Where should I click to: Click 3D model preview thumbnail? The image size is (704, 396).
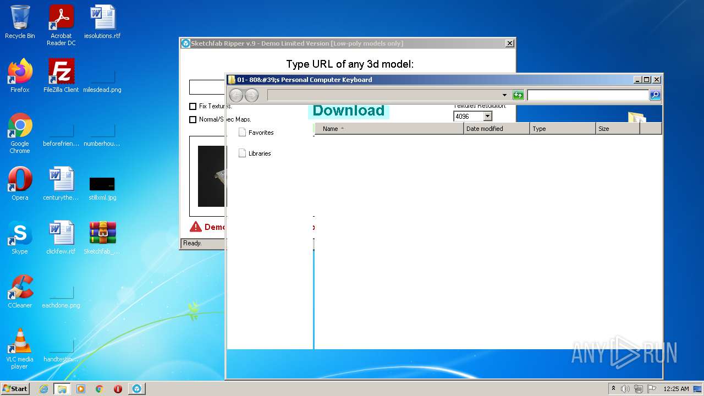(211, 176)
